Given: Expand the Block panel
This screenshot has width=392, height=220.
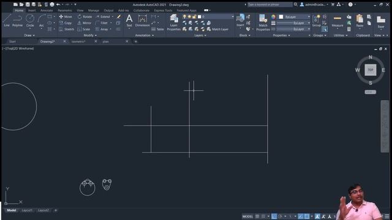Looking at the screenshot, I should click(245, 35).
